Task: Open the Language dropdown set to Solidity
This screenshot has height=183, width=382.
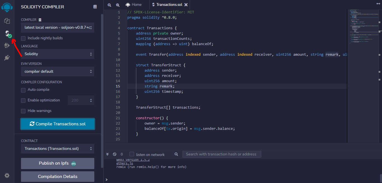Action: coord(58,54)
